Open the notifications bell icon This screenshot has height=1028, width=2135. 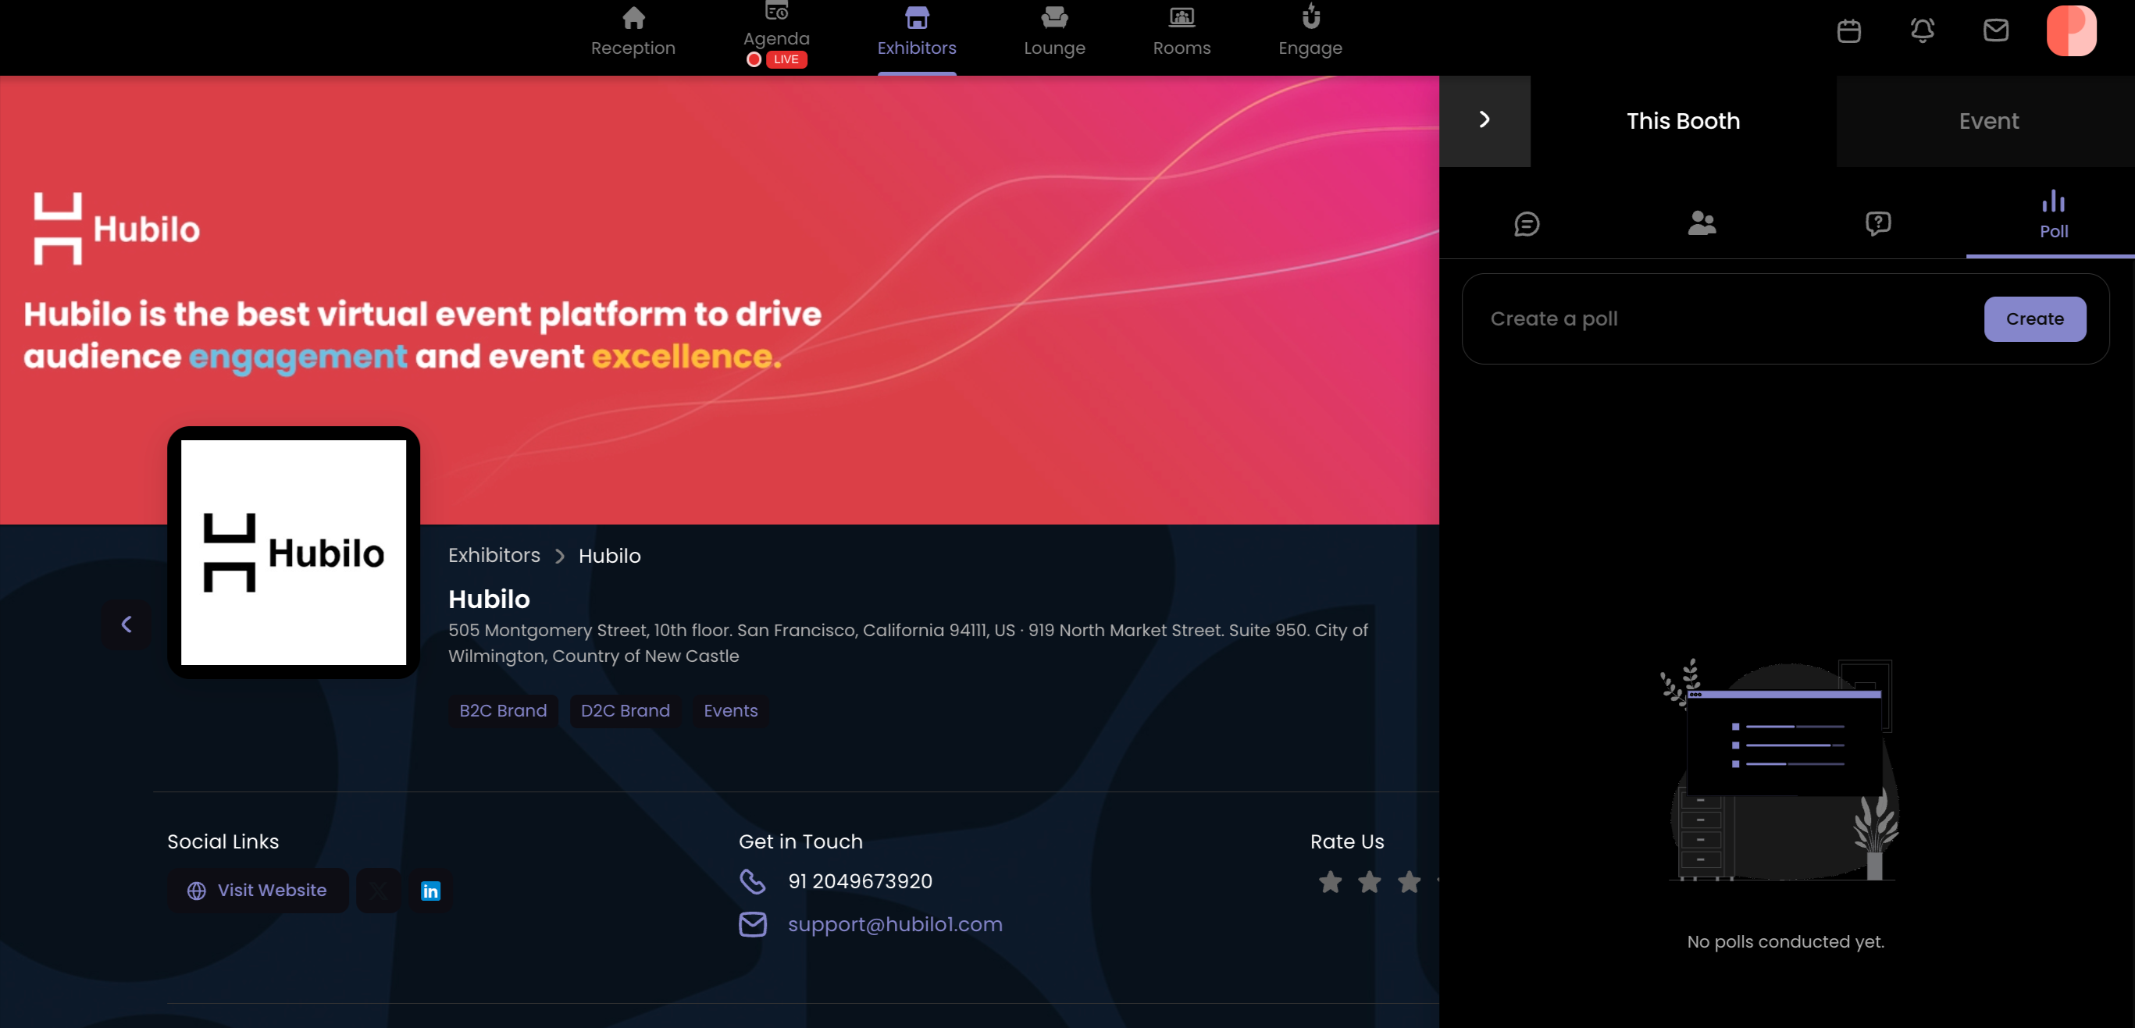click(x=1922, y=31)
